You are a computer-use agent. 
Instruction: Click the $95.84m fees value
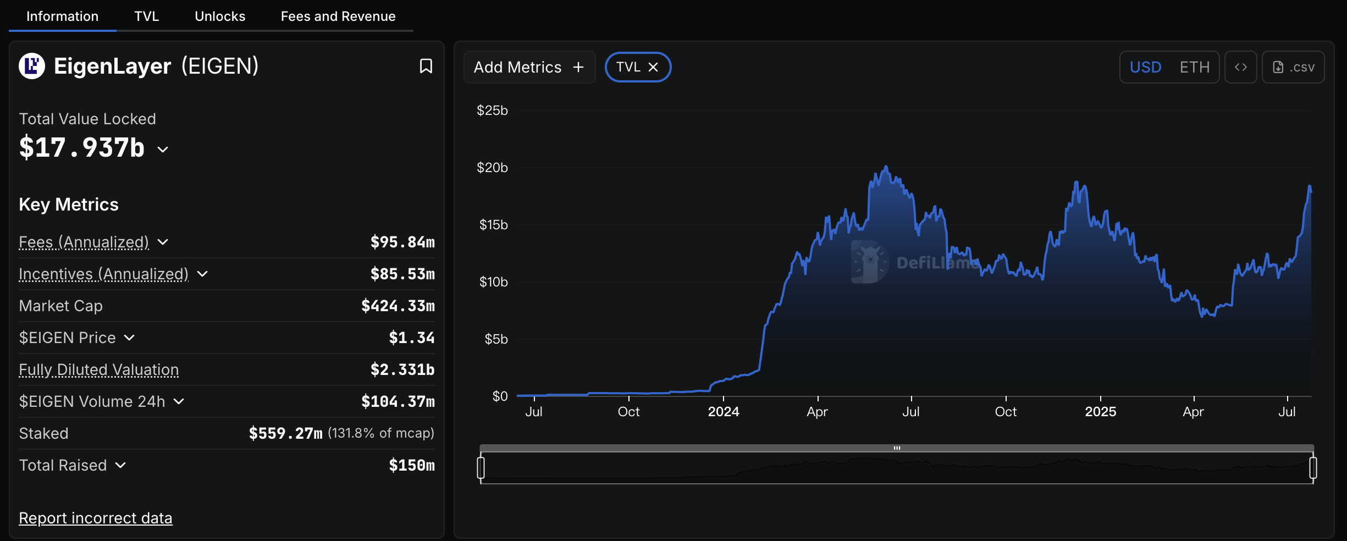tap(402, 242)
